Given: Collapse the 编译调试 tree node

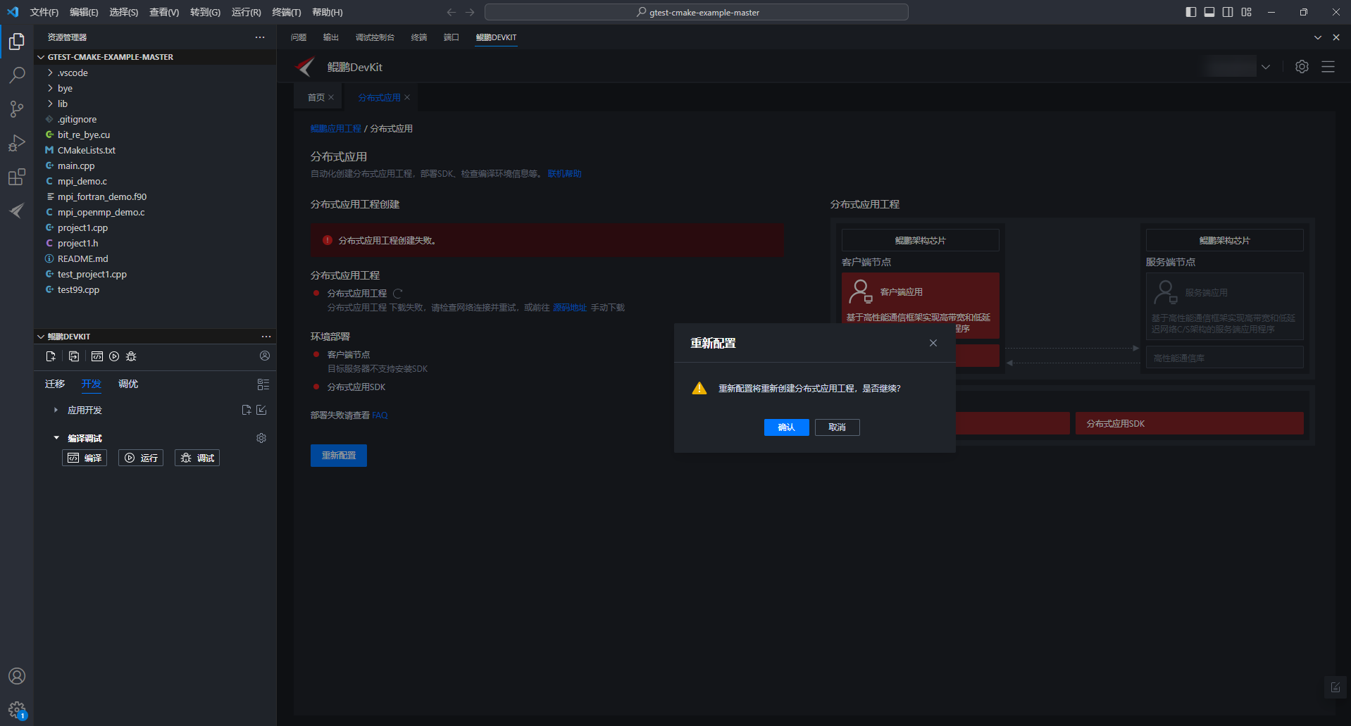Looking at the screenshot, I should (56, 438).
